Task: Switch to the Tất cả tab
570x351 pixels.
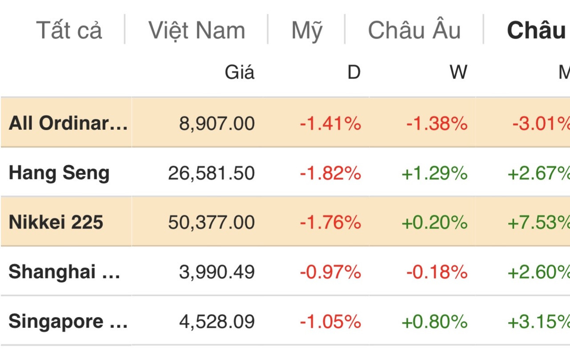Action: pos(69,30)
